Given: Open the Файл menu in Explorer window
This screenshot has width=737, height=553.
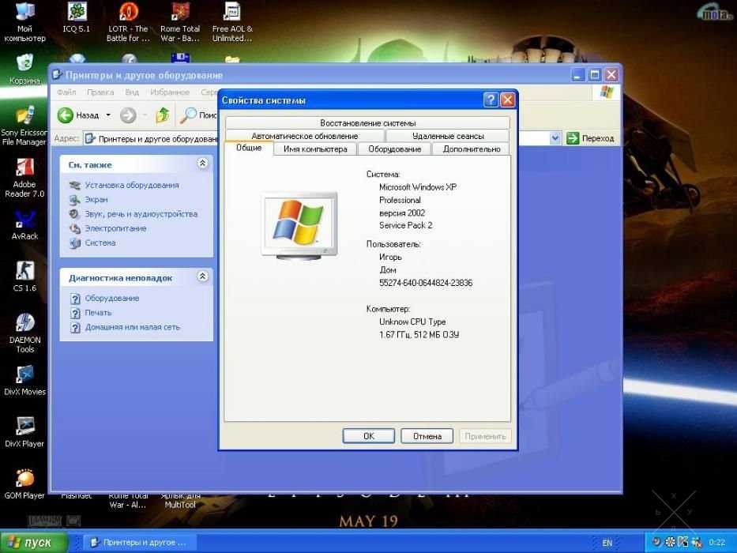Looking at the screenshot, I should tap(66, 92).
